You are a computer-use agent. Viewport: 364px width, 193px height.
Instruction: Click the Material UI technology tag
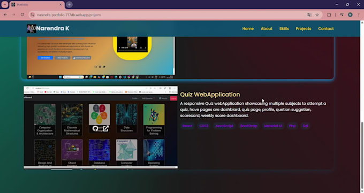coord(273,126)
